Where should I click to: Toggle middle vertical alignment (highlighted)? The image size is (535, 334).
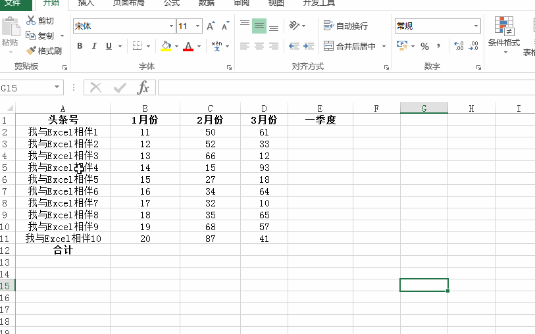(259, 26)
